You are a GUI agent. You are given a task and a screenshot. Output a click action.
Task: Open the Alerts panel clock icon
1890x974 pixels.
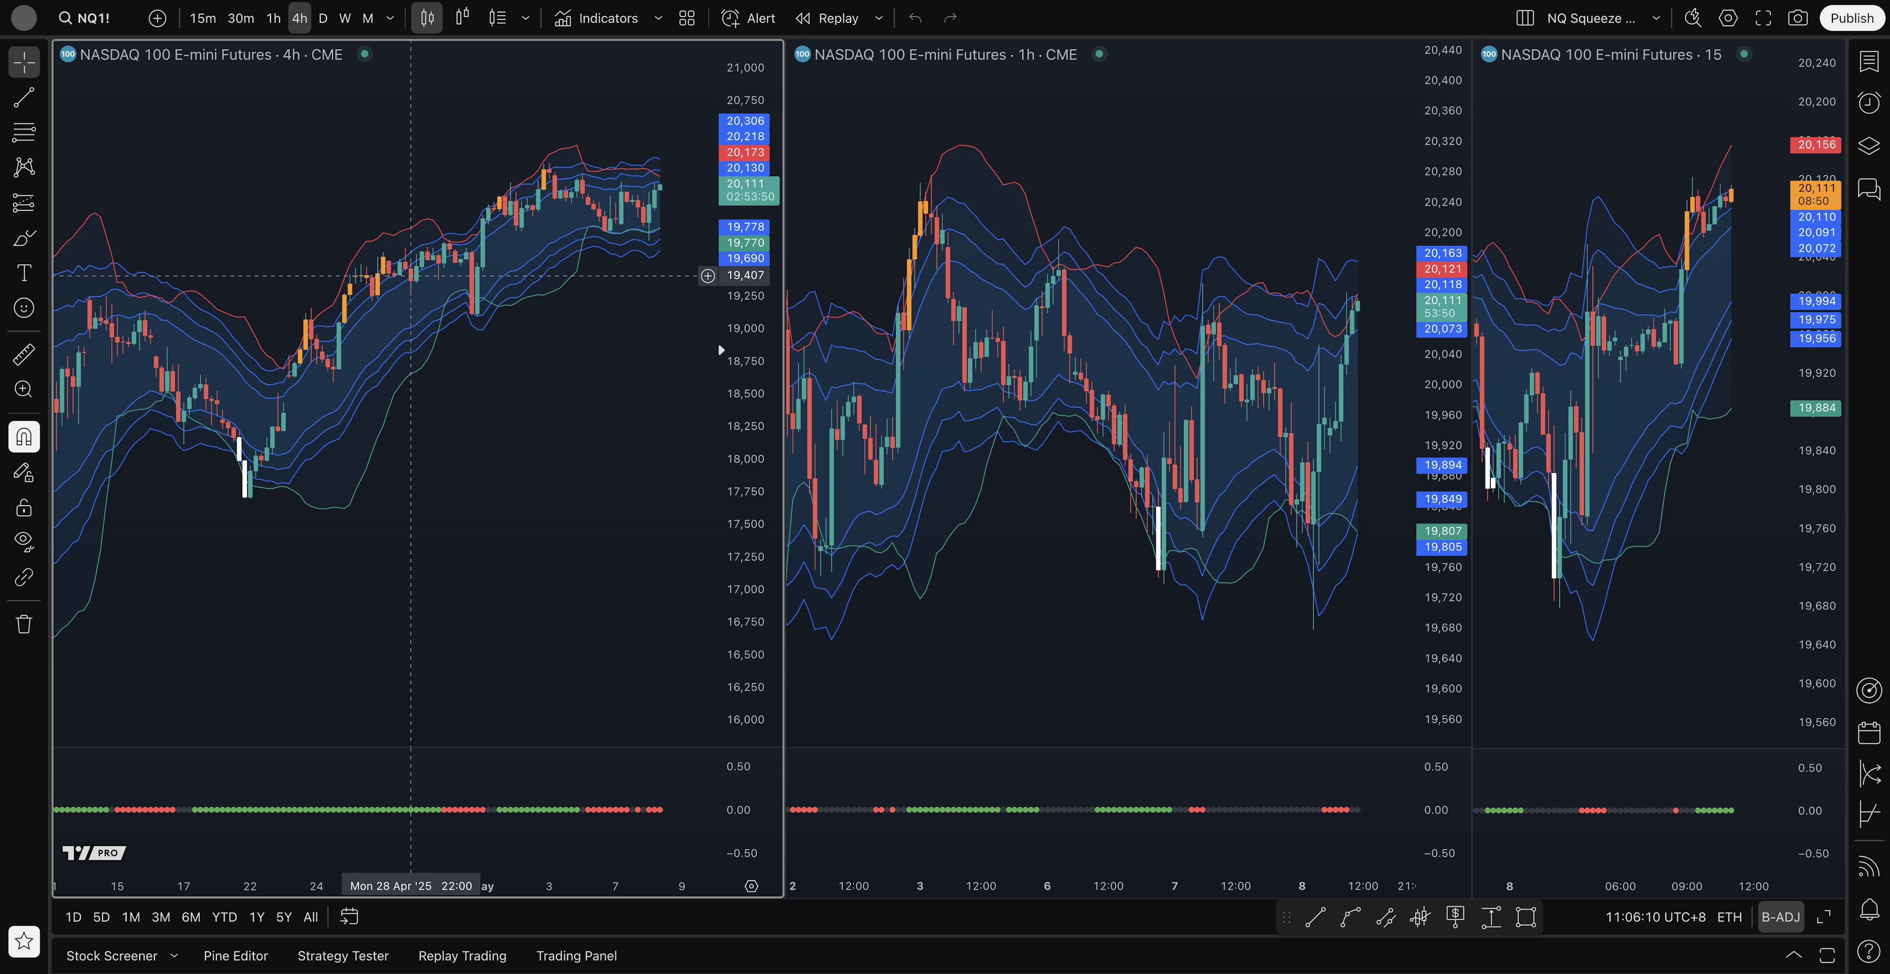click(1869, 103)
